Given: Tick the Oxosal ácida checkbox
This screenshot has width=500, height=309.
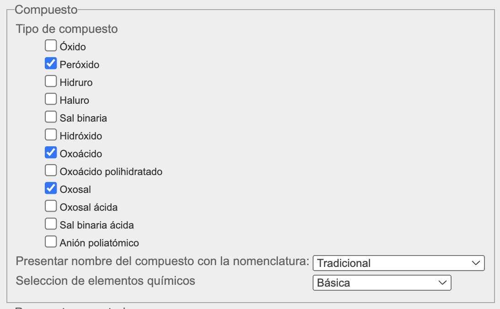Looking at the screenshot, I should 51,206.
